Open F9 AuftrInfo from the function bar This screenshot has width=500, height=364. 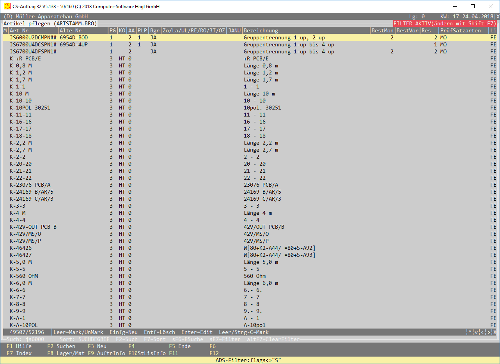(x=106, y=353)
